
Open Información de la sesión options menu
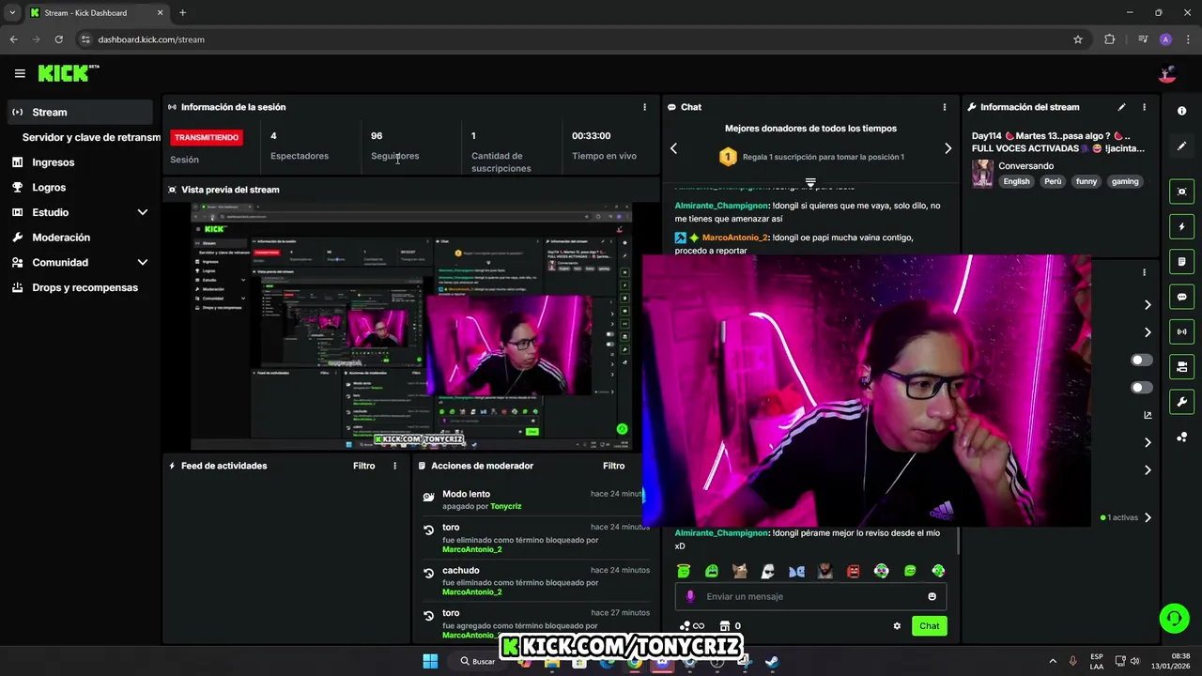coord(644,107)
